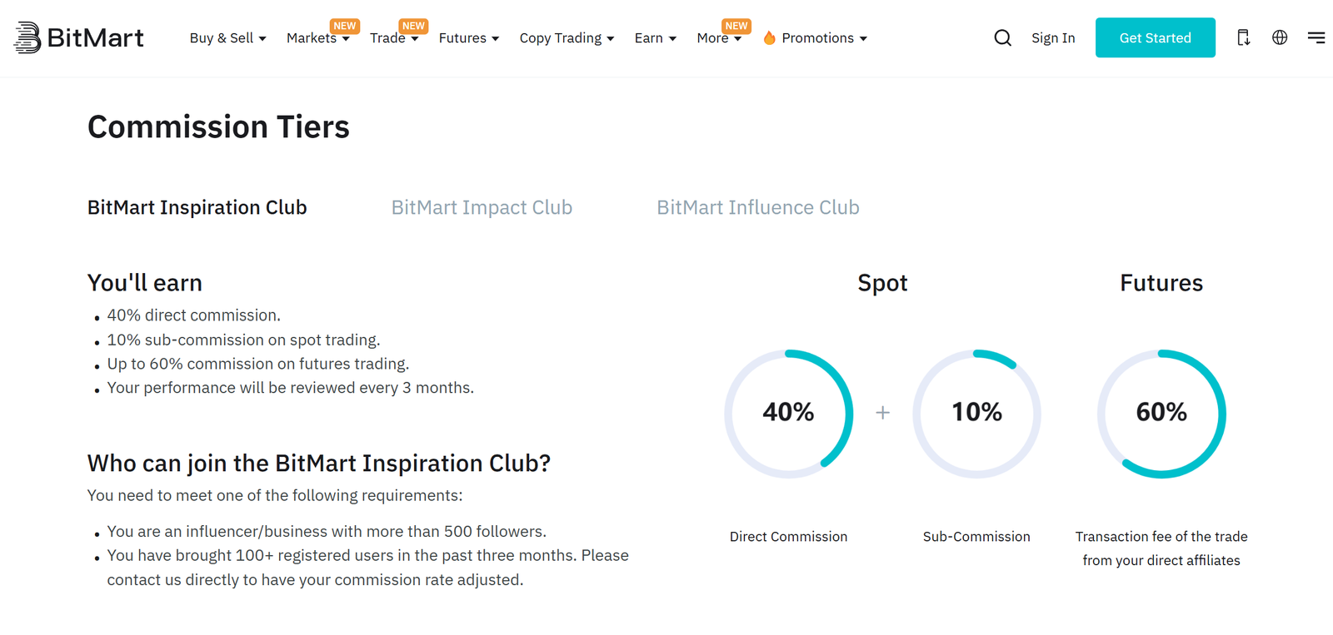Click the mobile app download icon
Screen dimensions: 1333x635
[1244, 37]
